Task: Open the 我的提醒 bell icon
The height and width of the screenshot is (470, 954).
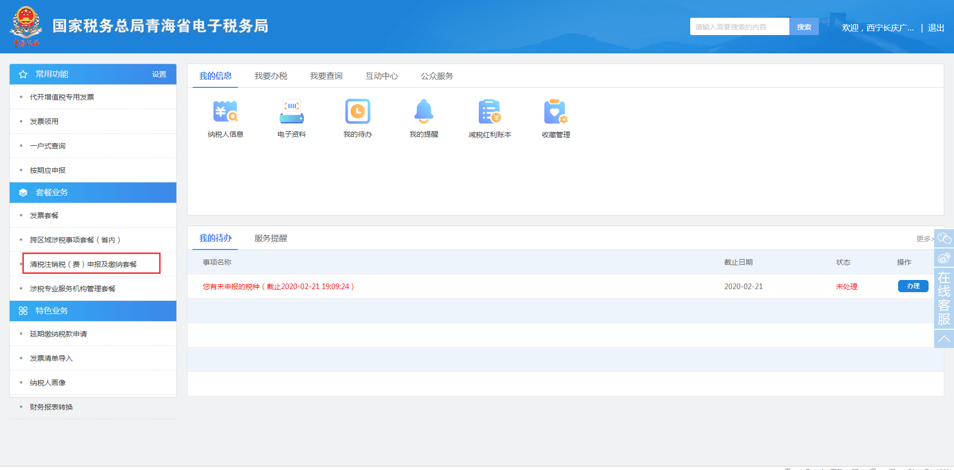Action: click(x=423, y=112)
